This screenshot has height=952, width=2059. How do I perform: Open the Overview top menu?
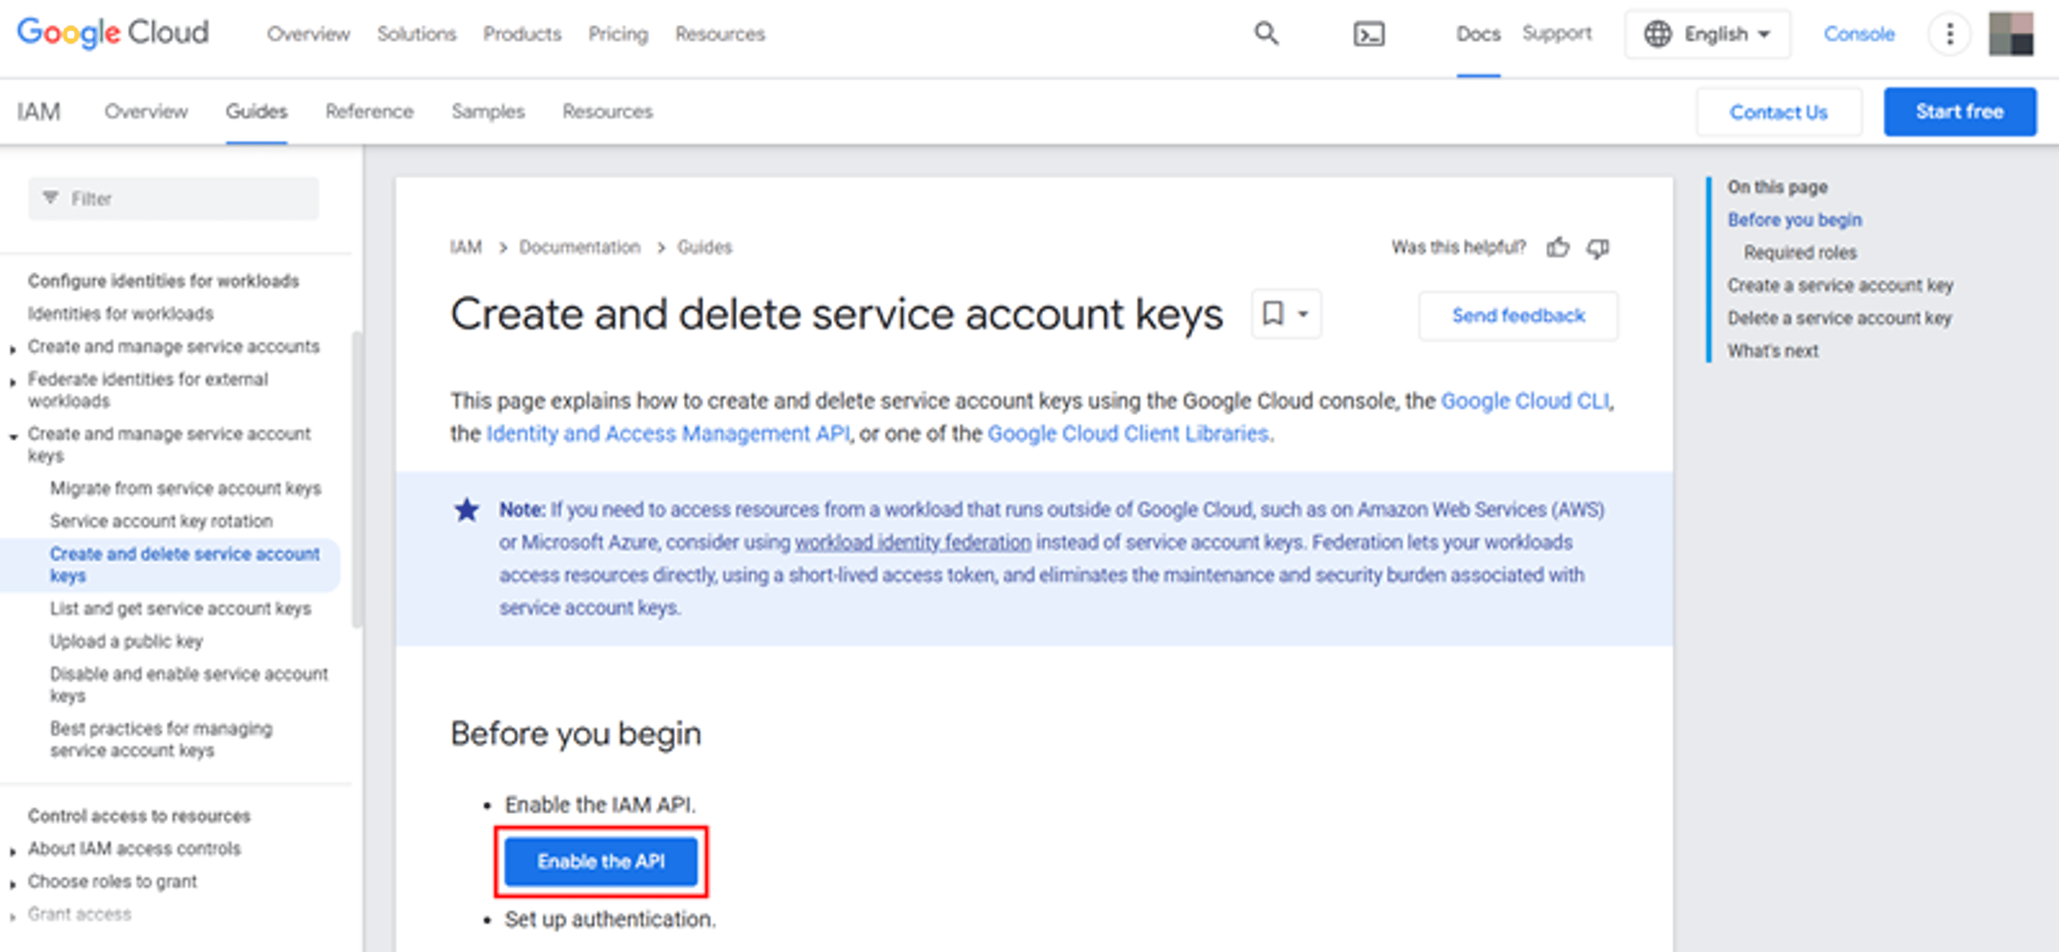coord(308,34)
